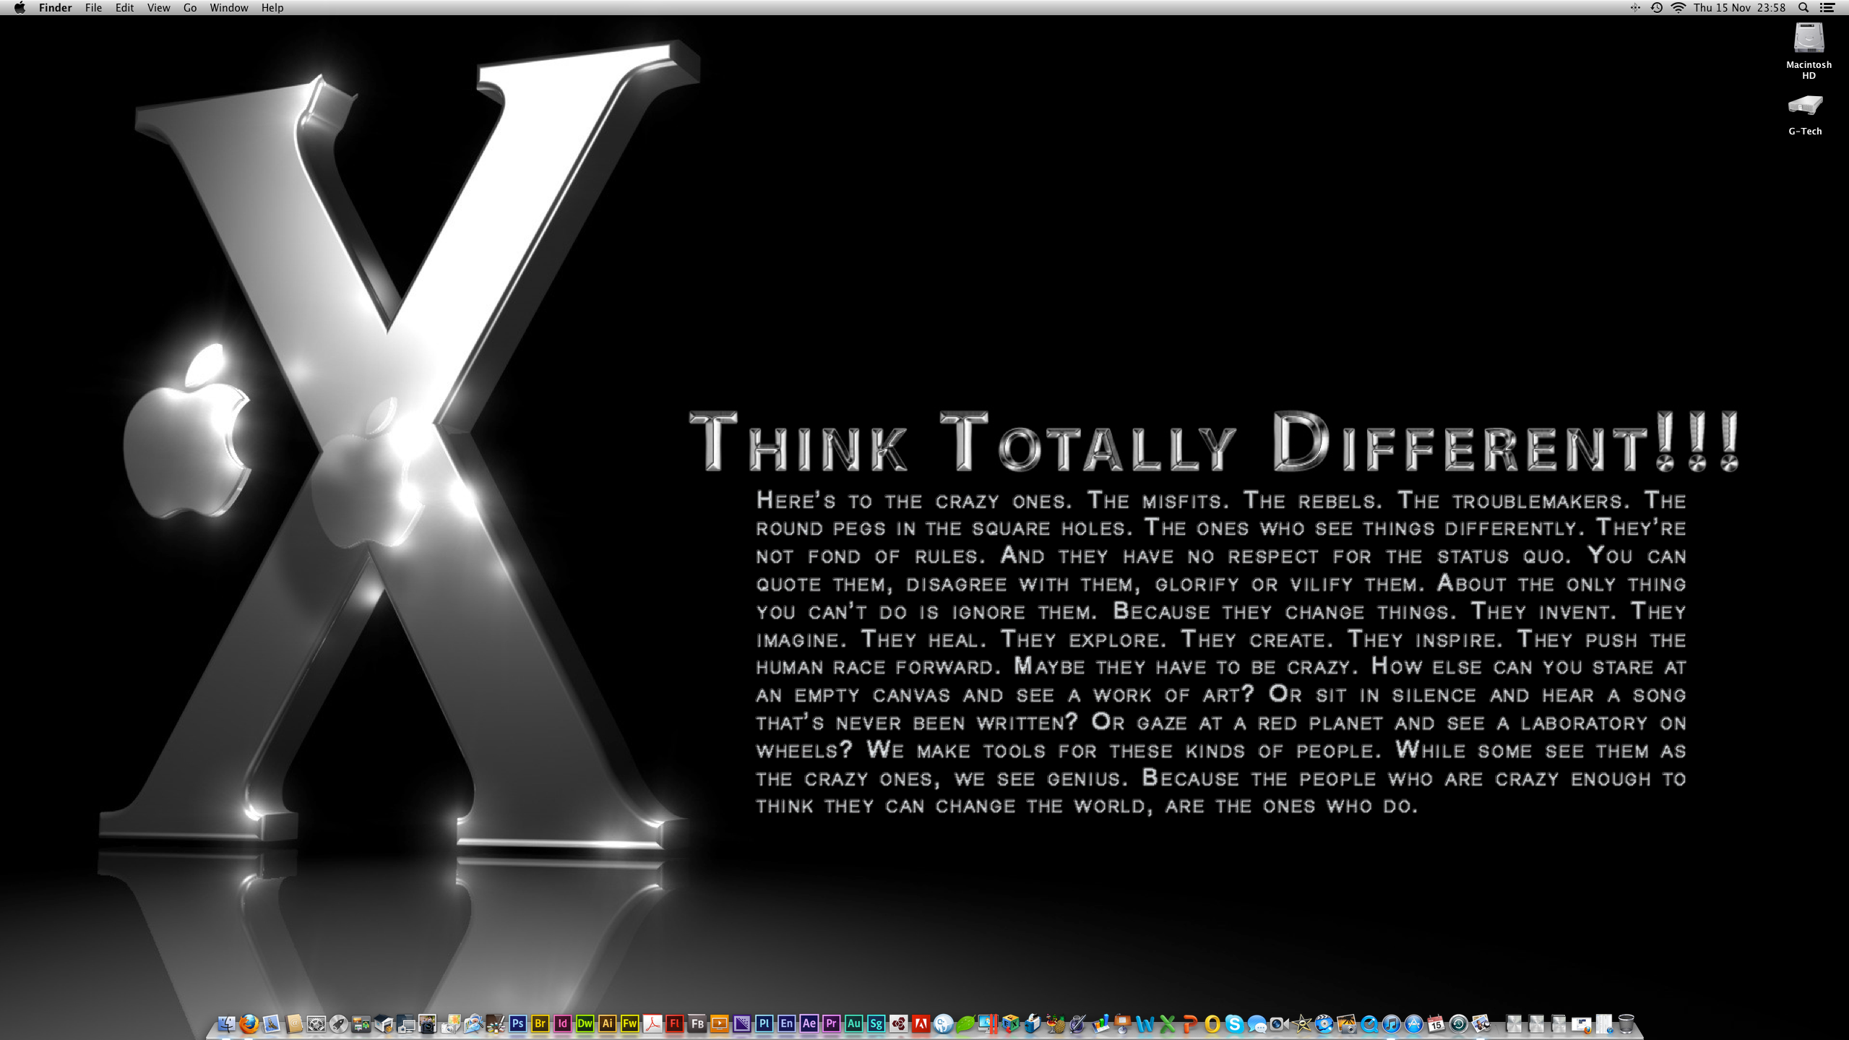Launch Premiere Pro (Pr) from Dock
1849x1040 pixels.
pos(831,1023)
